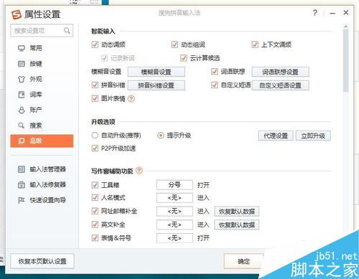Uncheck the 词语联想 checkbox

tap(214, 72)
